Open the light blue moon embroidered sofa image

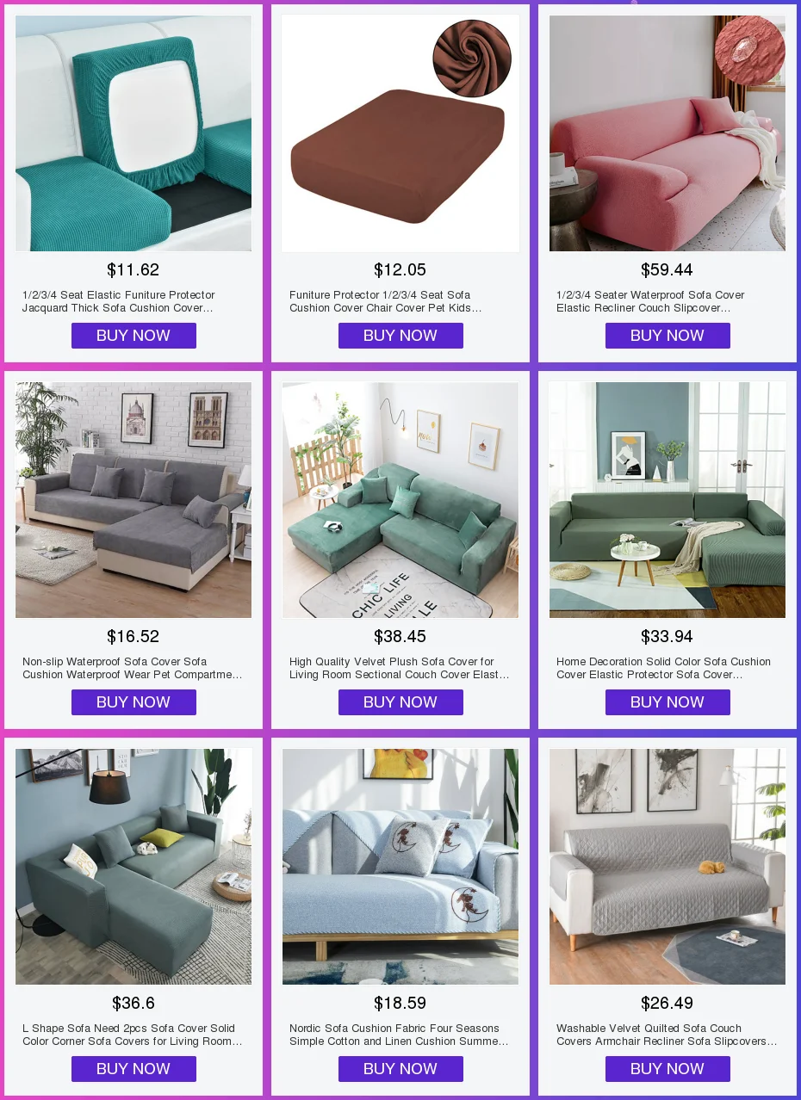(x=400, y=867)
